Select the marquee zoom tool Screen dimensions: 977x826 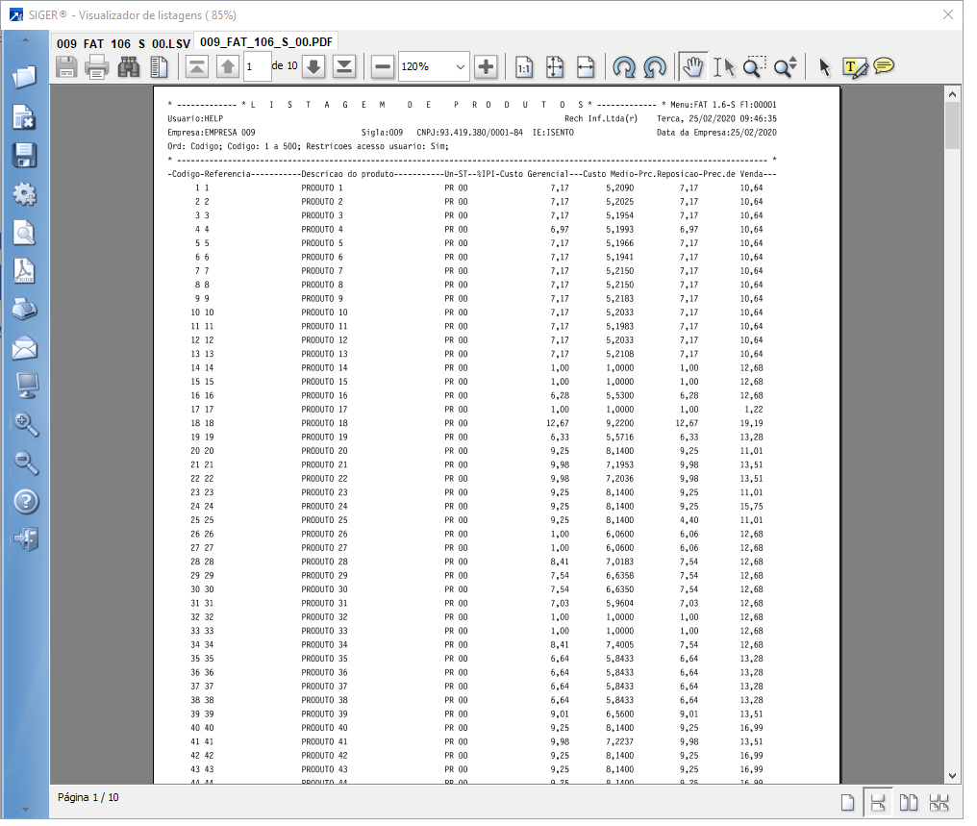click(x=755, y=66)
